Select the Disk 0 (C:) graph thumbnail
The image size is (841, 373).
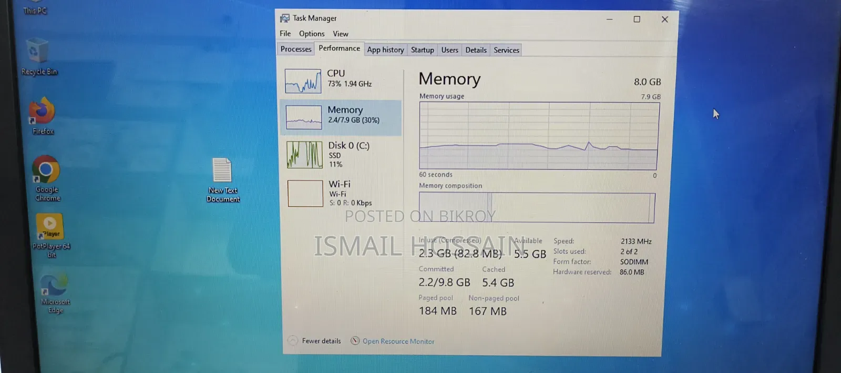point(305,155)
